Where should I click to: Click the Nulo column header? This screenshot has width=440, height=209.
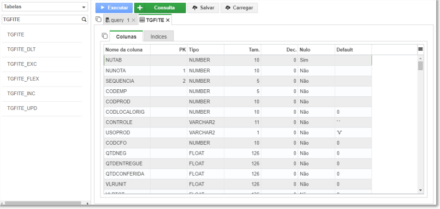pos(316,50)
